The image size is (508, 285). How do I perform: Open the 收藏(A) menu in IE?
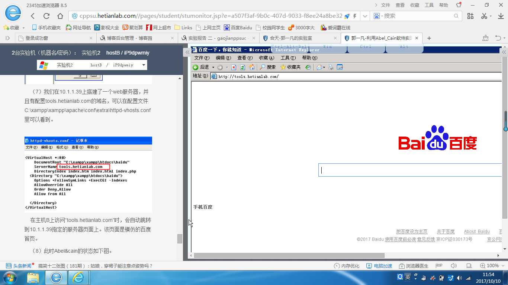[x=266, y=58]
